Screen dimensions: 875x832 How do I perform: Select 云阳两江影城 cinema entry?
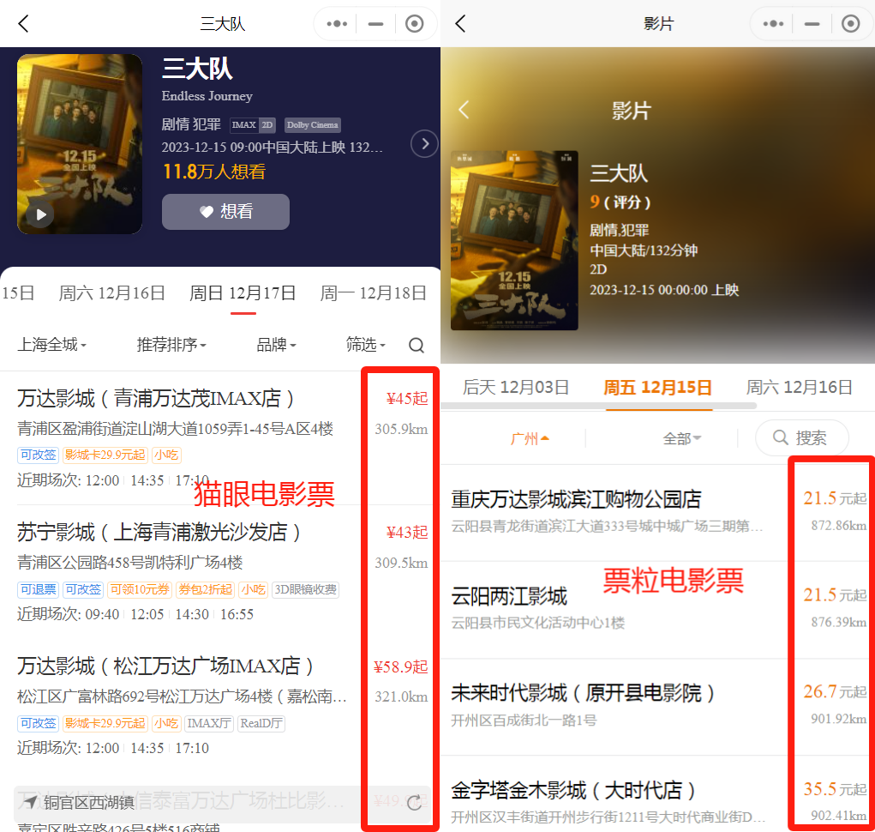(509, 596)
